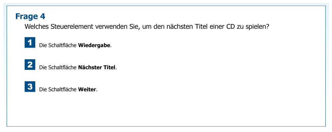Click the bold word Wiedergabe
Viewport: 332px width, 132px height.
point(94,45)
